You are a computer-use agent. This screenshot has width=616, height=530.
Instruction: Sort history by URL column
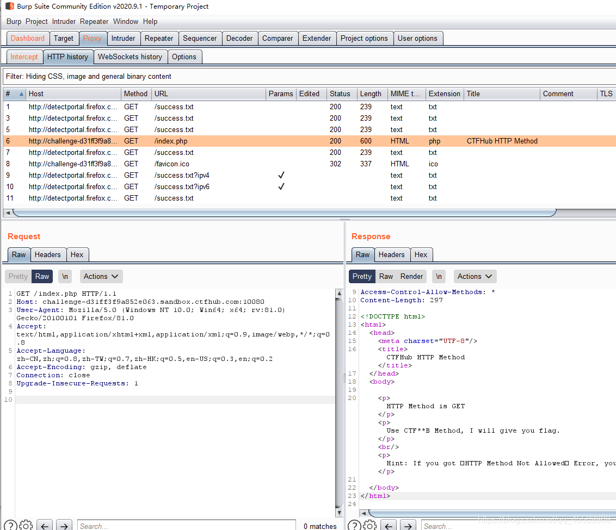[x=208, y=93]
